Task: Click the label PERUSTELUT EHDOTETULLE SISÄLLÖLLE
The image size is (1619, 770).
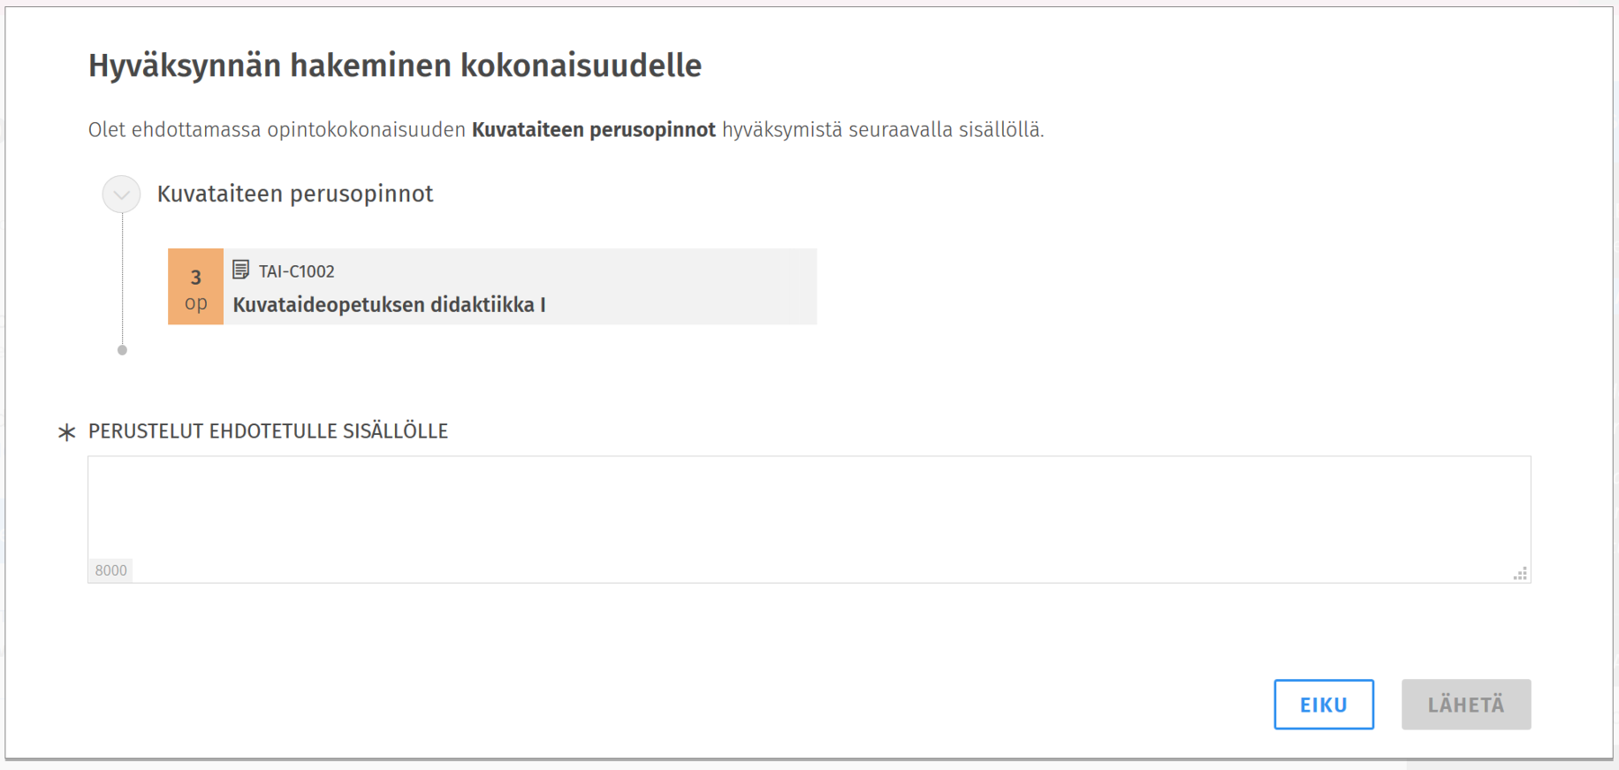Action: pos(268,431)
